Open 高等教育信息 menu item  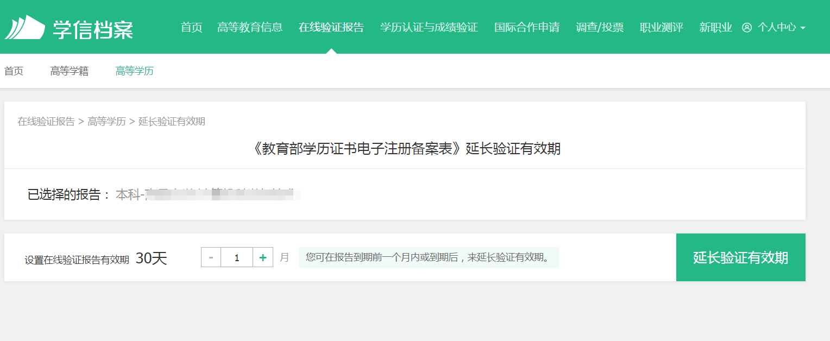point(250,27)
